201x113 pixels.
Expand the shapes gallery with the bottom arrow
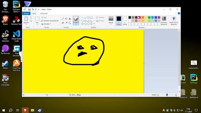coord(94,24)
